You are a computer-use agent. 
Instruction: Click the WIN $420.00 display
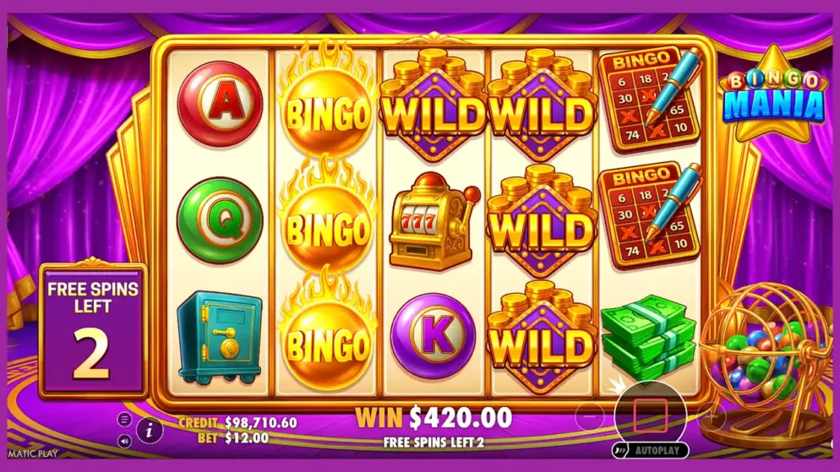pyautogui.click(x=434, y=418)
